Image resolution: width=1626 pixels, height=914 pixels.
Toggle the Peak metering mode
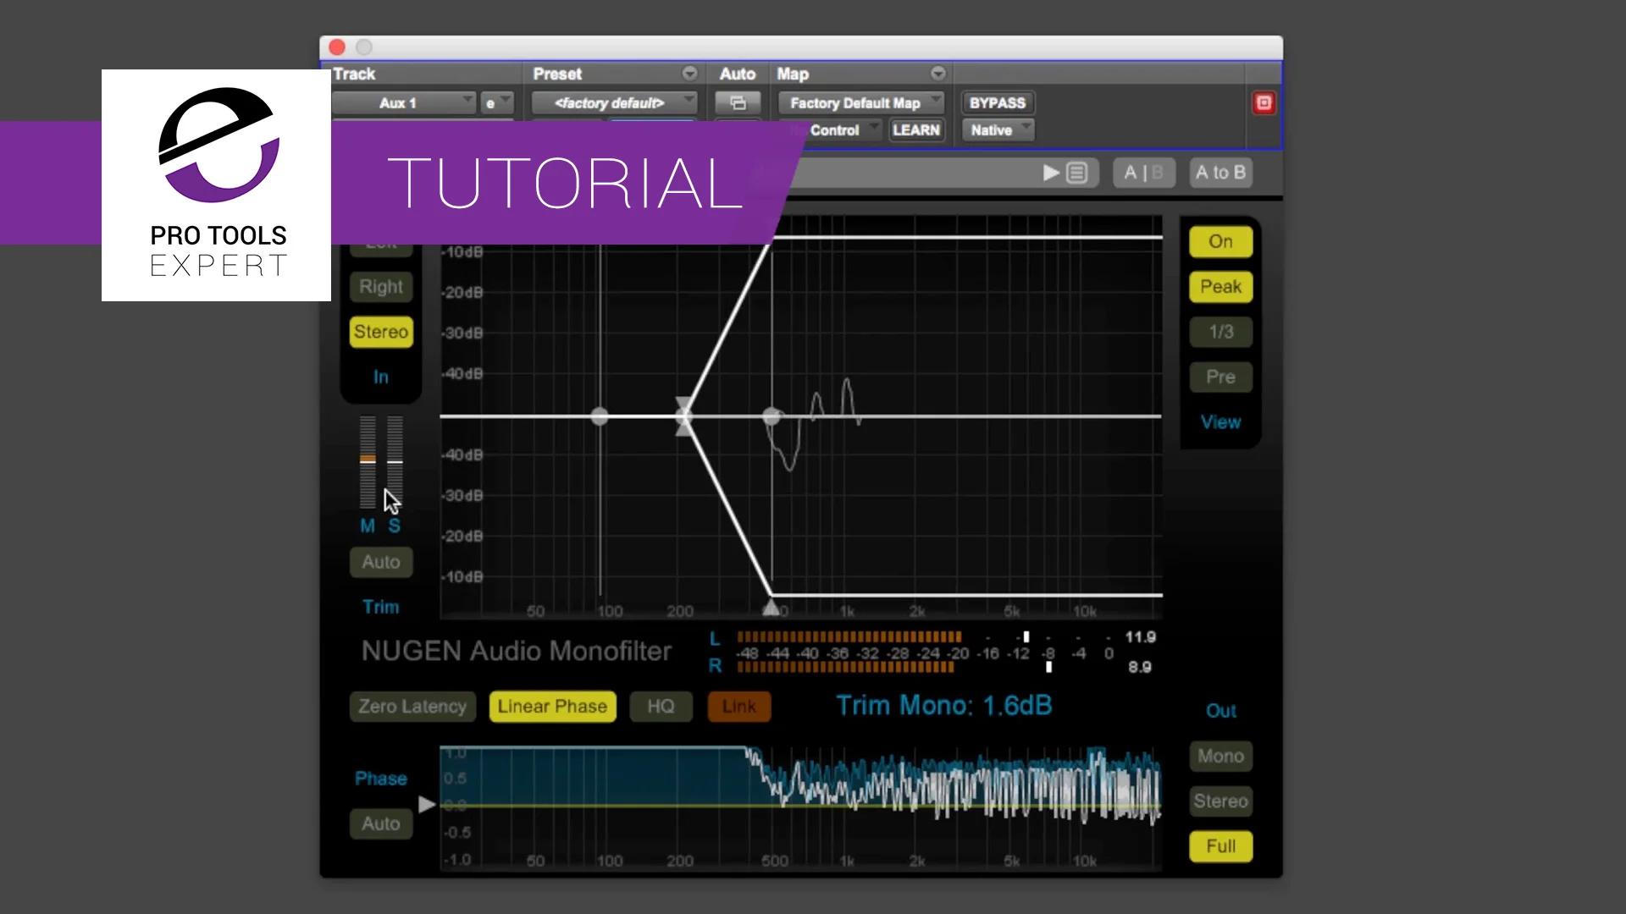[x=1219, y=286]
